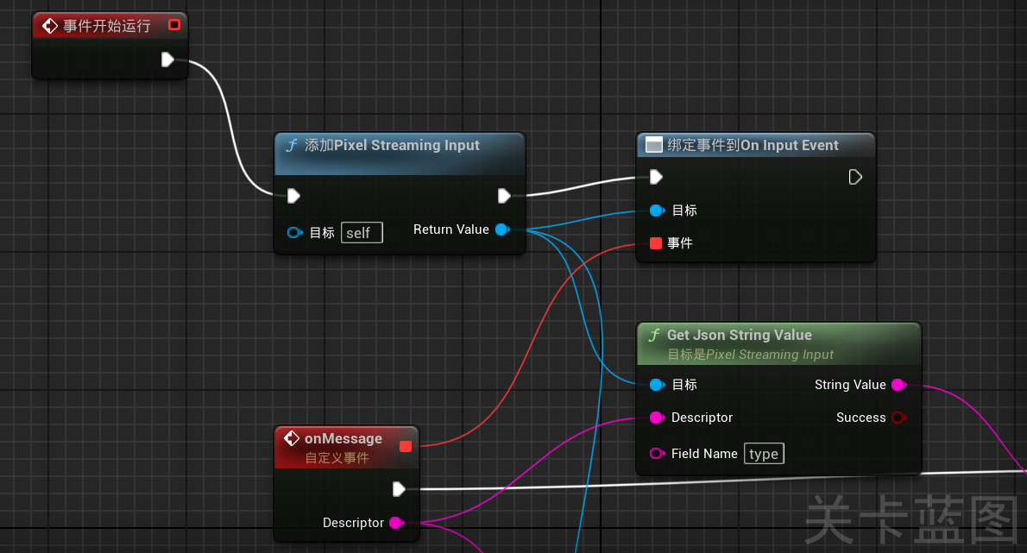The width and height of the screenshot is (1027, 553).
Task: Click the self target field
Action: click(362, 233)
